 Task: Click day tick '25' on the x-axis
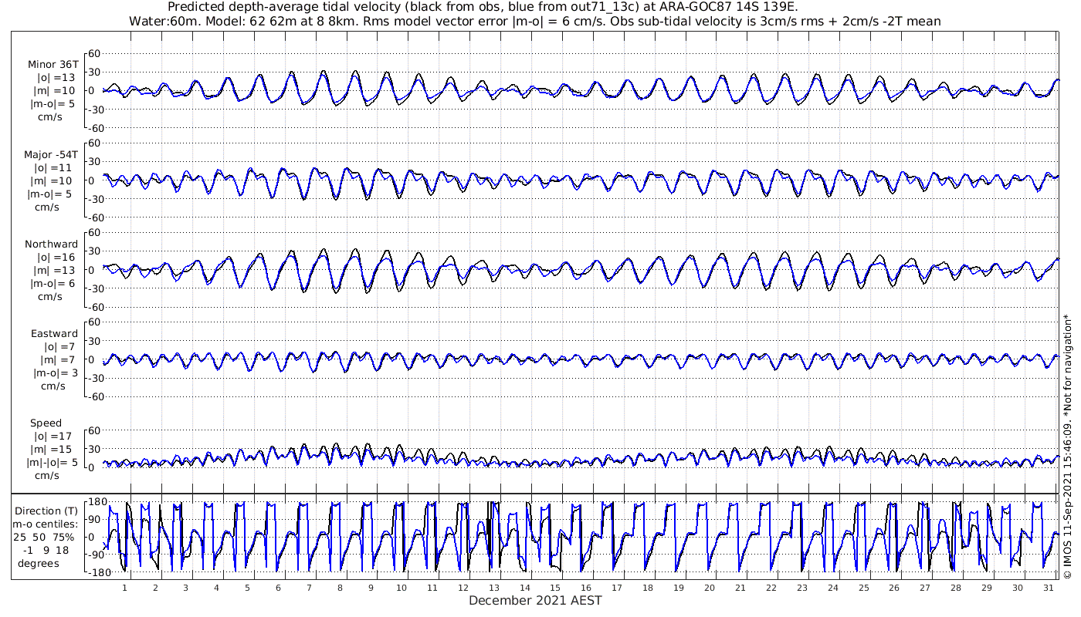[863, 587]
